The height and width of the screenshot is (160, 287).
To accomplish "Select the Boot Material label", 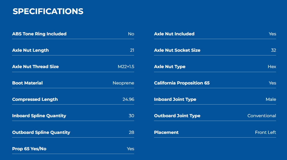I will [x=28, y=83].
